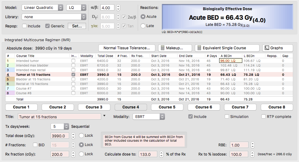Check the Simulation checkbox

coord(227,117)
